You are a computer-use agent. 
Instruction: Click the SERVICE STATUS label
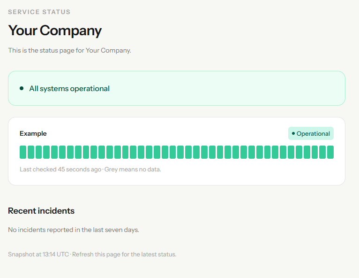pos(39,12)
